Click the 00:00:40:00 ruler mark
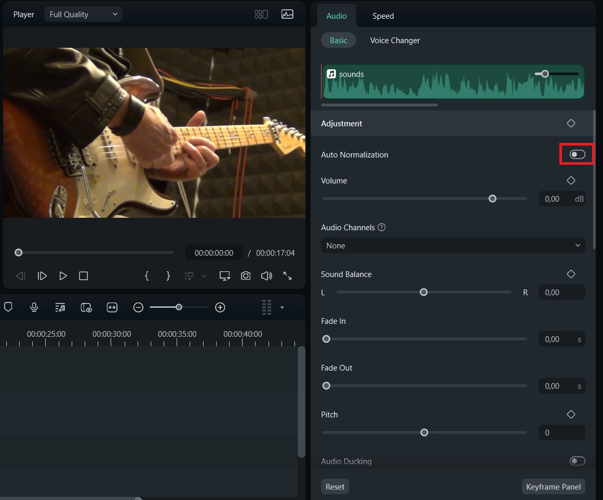The height and width of the screenshot is (500, 603). 243,334
